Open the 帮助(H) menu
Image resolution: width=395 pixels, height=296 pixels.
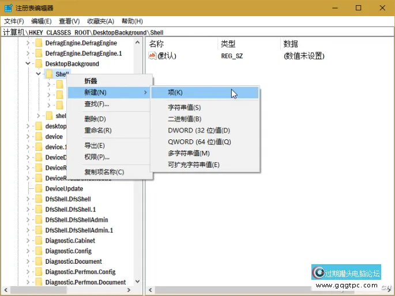click(x=132, y=21)
